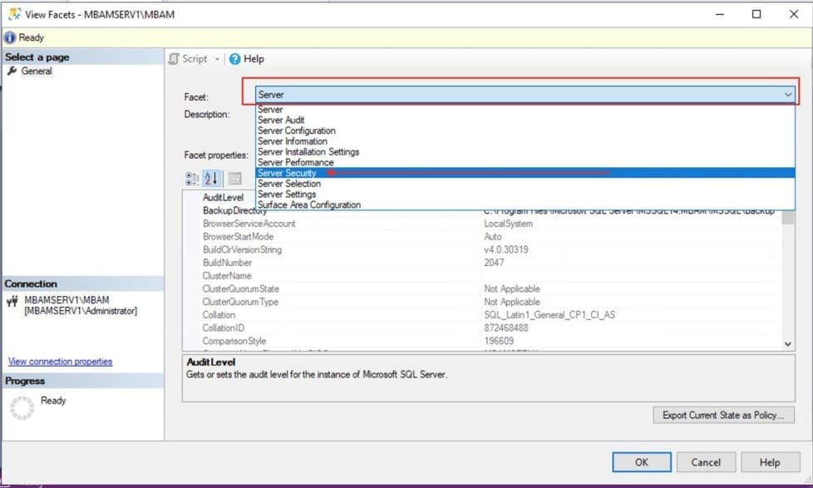Collapse the Facet combo box arrow
The image size is (813, 488).
point(788,95)
